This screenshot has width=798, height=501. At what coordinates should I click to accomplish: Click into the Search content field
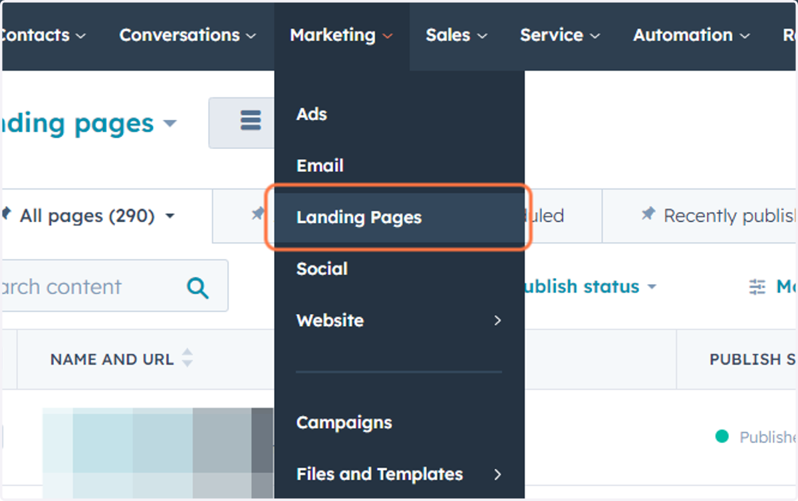(x=114, y=286)
